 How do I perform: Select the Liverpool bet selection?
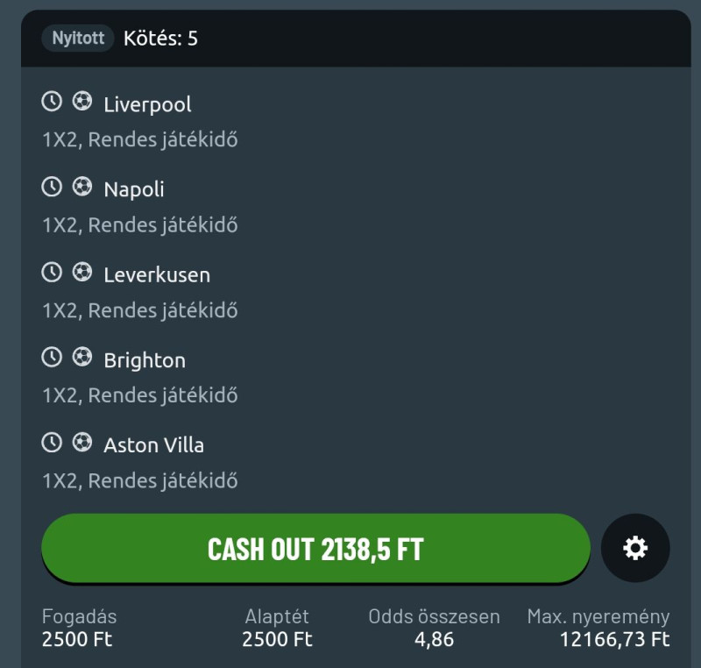[147, 104]
